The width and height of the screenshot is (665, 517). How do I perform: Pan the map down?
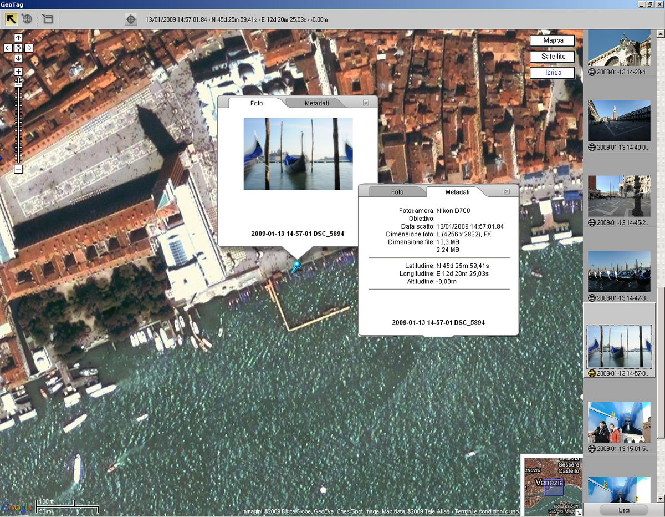[x=18, y=58]
